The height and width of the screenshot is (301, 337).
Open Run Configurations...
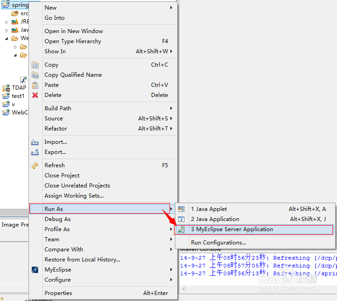tap(255, 243)
